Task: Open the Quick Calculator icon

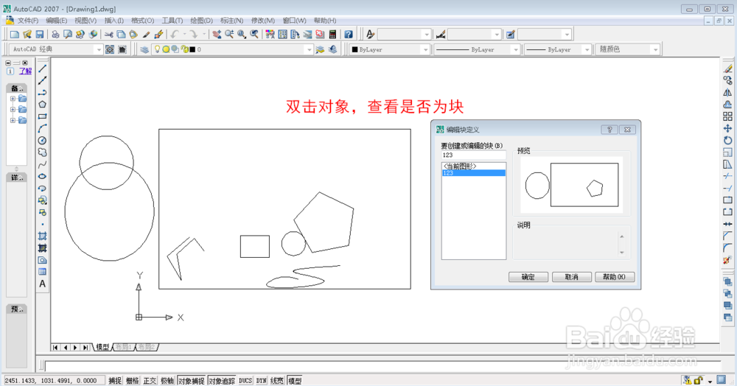Action: click(x=332, y=35)
